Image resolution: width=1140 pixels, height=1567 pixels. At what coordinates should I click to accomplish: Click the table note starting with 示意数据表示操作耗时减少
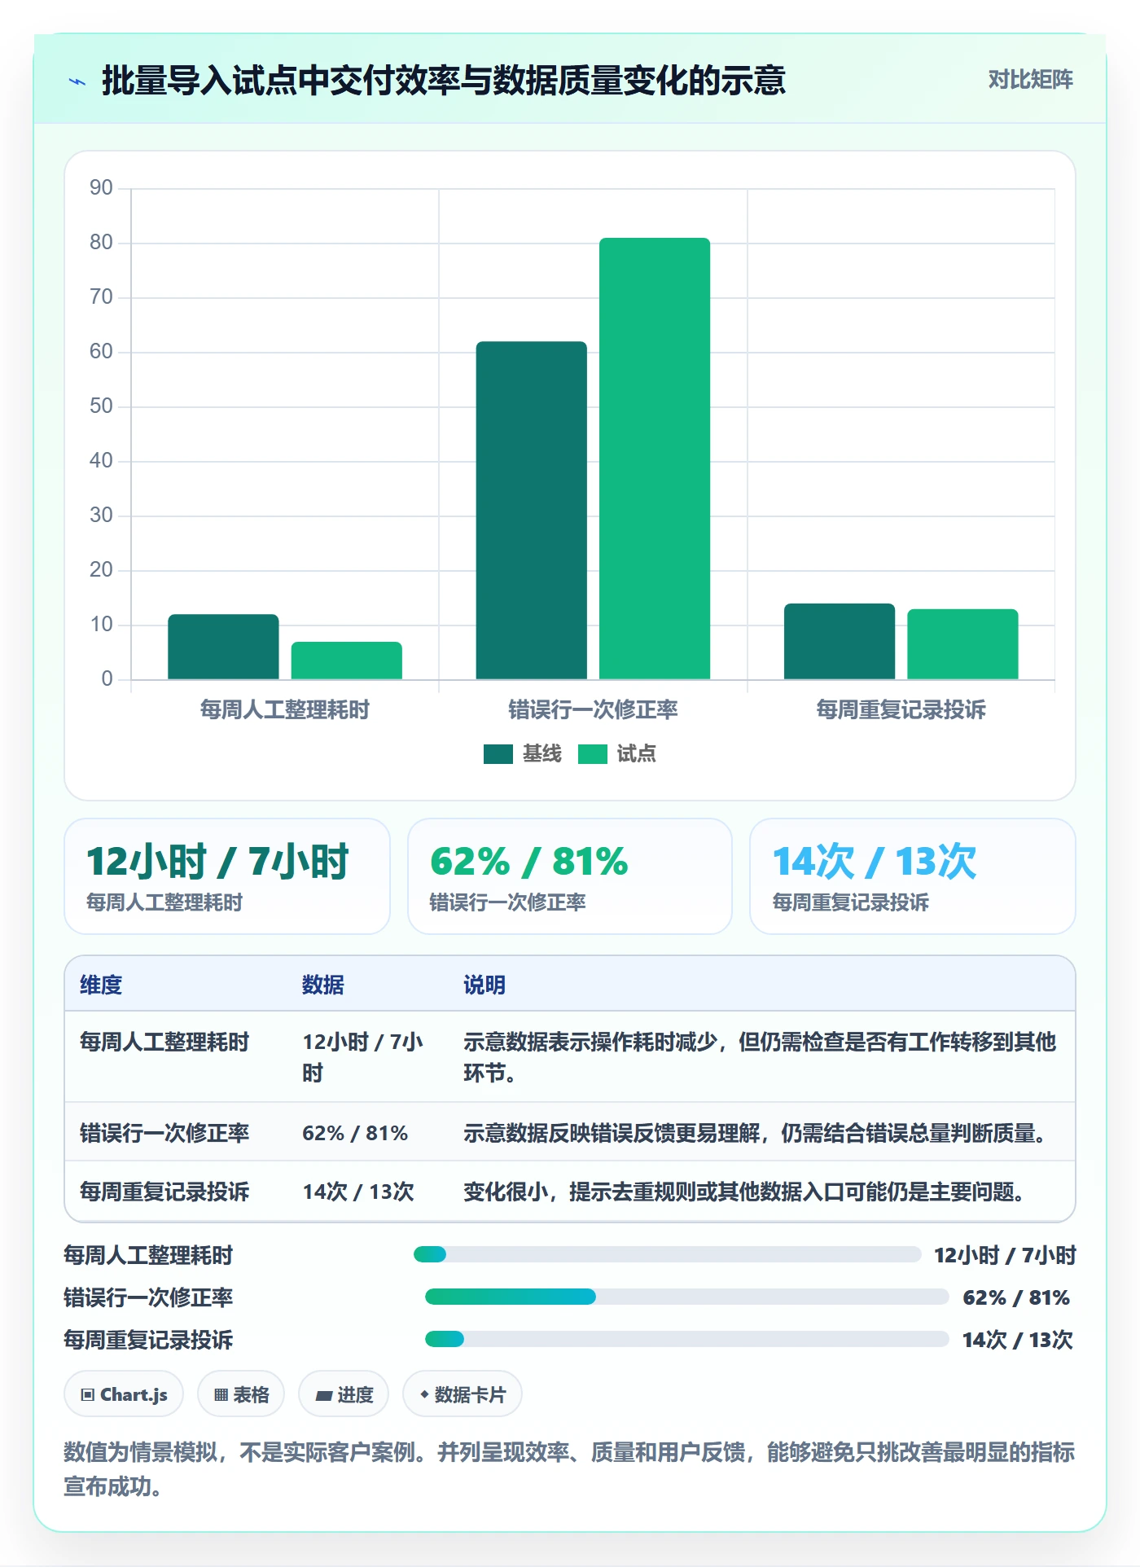point(760,1057)
